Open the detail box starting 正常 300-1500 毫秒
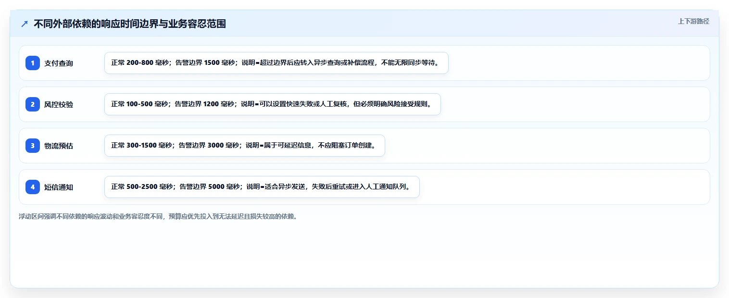 click(x=245, y=146)
